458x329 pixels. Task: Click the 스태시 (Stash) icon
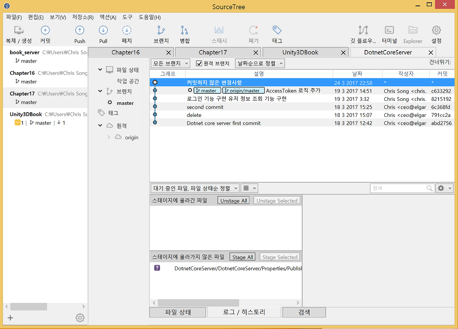(x=218, y=34)
